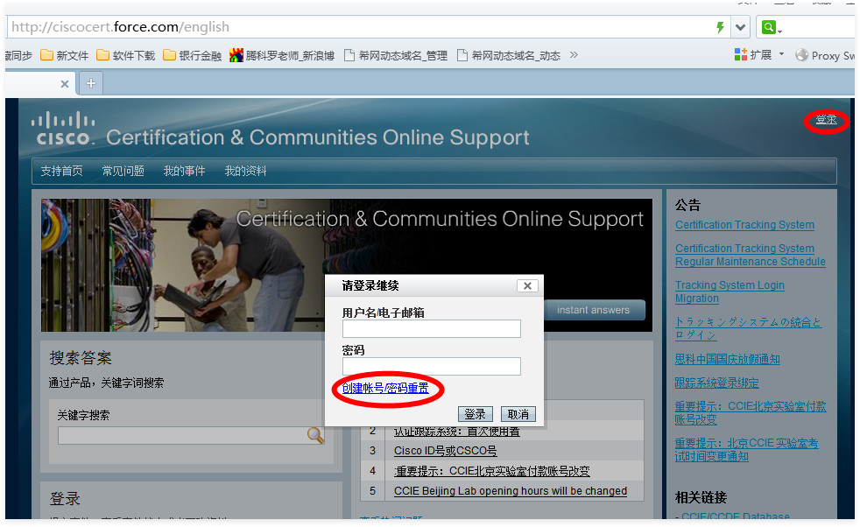Click the 登录 link in page header
The width and height of the screenshot is (860, 527).
click(826, 120)
